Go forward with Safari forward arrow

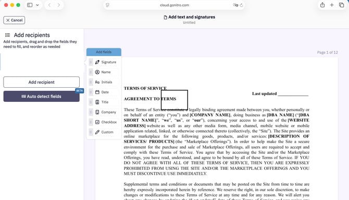(59, 5)
